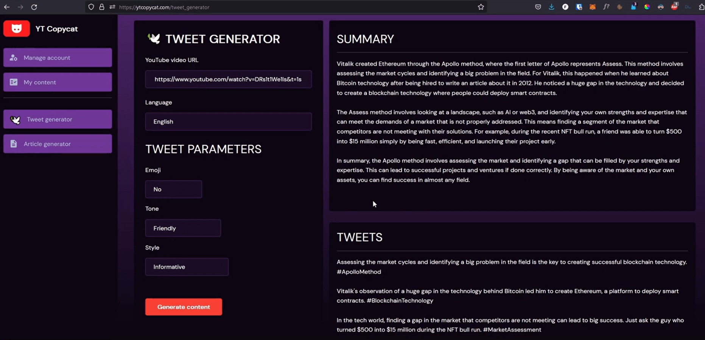
Task: Bookmark this page with the star icon
Action: tap(481, 7)
